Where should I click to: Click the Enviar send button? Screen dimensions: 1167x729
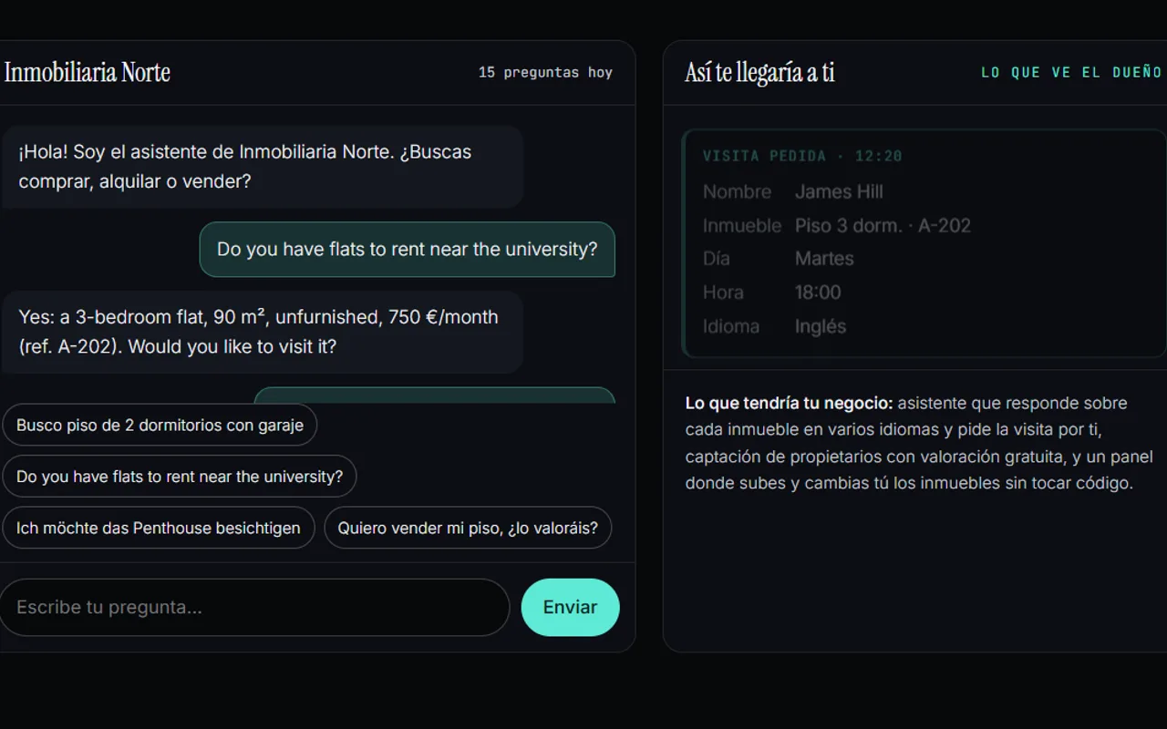[570, 607]
